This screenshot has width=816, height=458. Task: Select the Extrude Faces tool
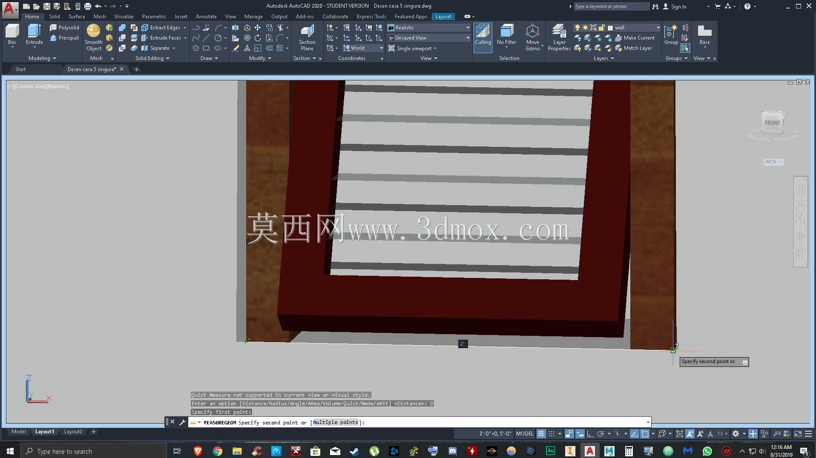tap(161, 38)
